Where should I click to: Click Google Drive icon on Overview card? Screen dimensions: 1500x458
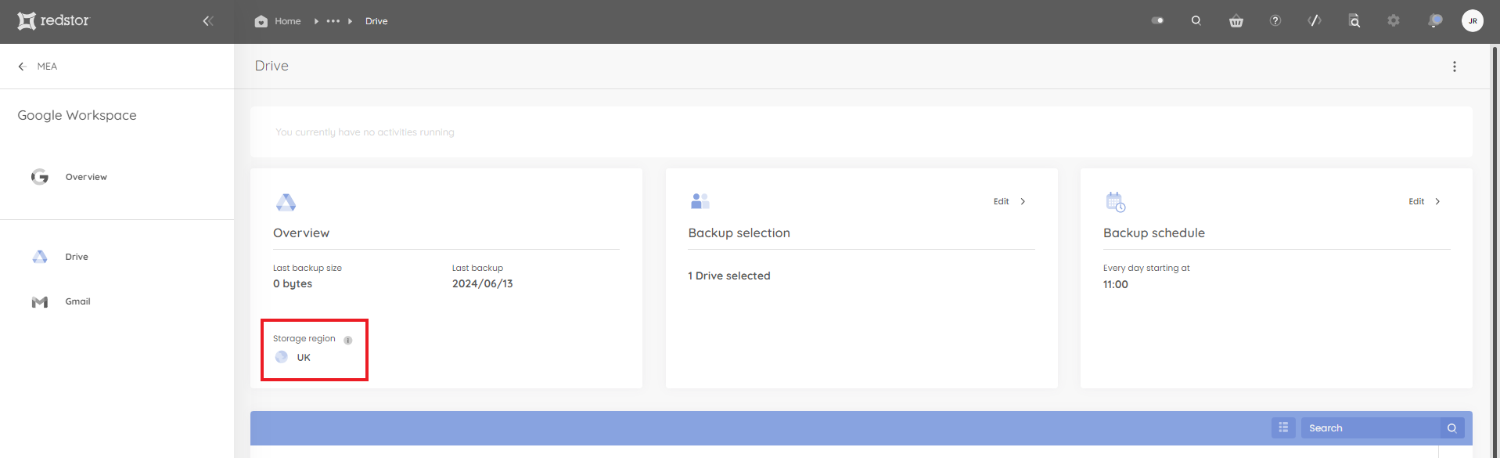pos(286,203)
